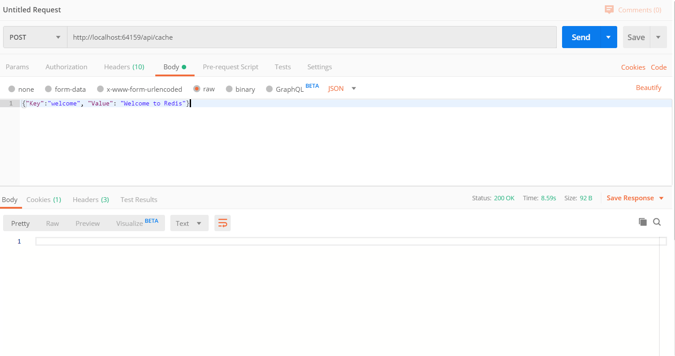Beautify the JSON request body
675x356 pixels.
(649, 87)
